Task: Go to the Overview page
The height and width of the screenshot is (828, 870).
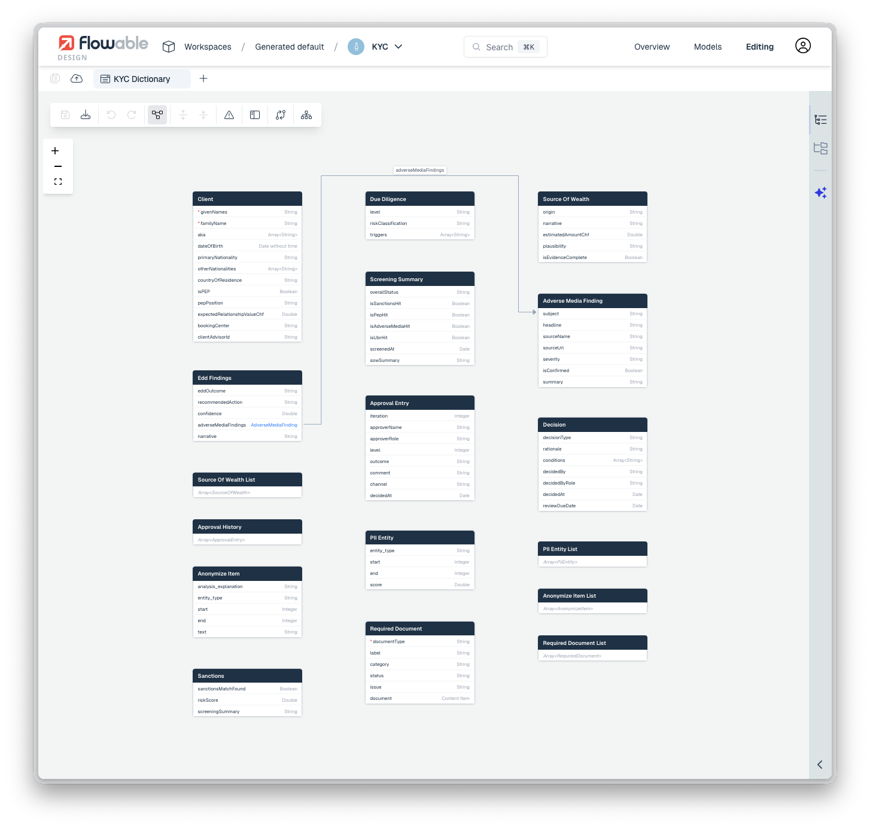Action: coord(652,47)
